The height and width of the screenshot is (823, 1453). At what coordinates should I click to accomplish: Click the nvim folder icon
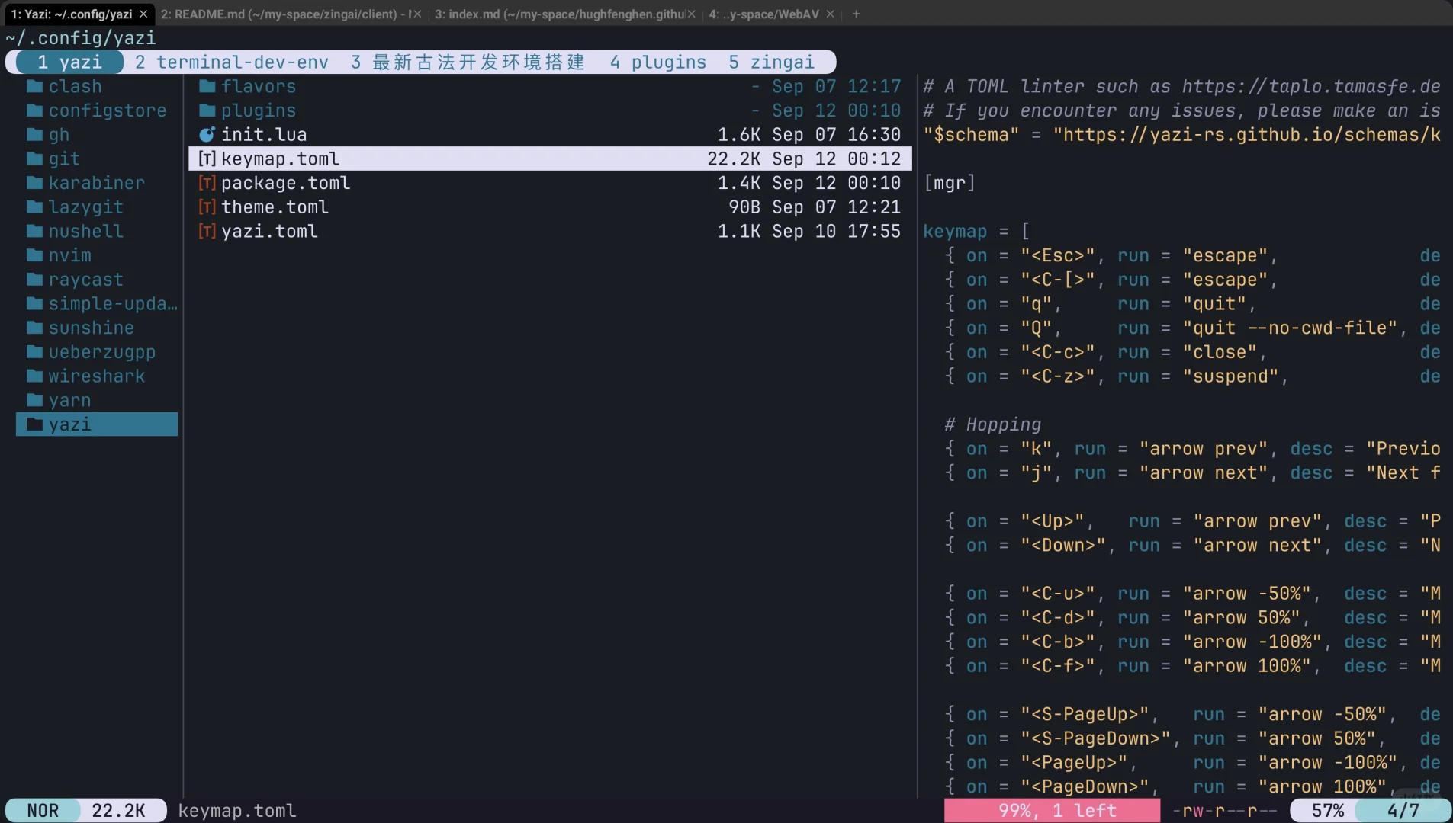(34, 255)
